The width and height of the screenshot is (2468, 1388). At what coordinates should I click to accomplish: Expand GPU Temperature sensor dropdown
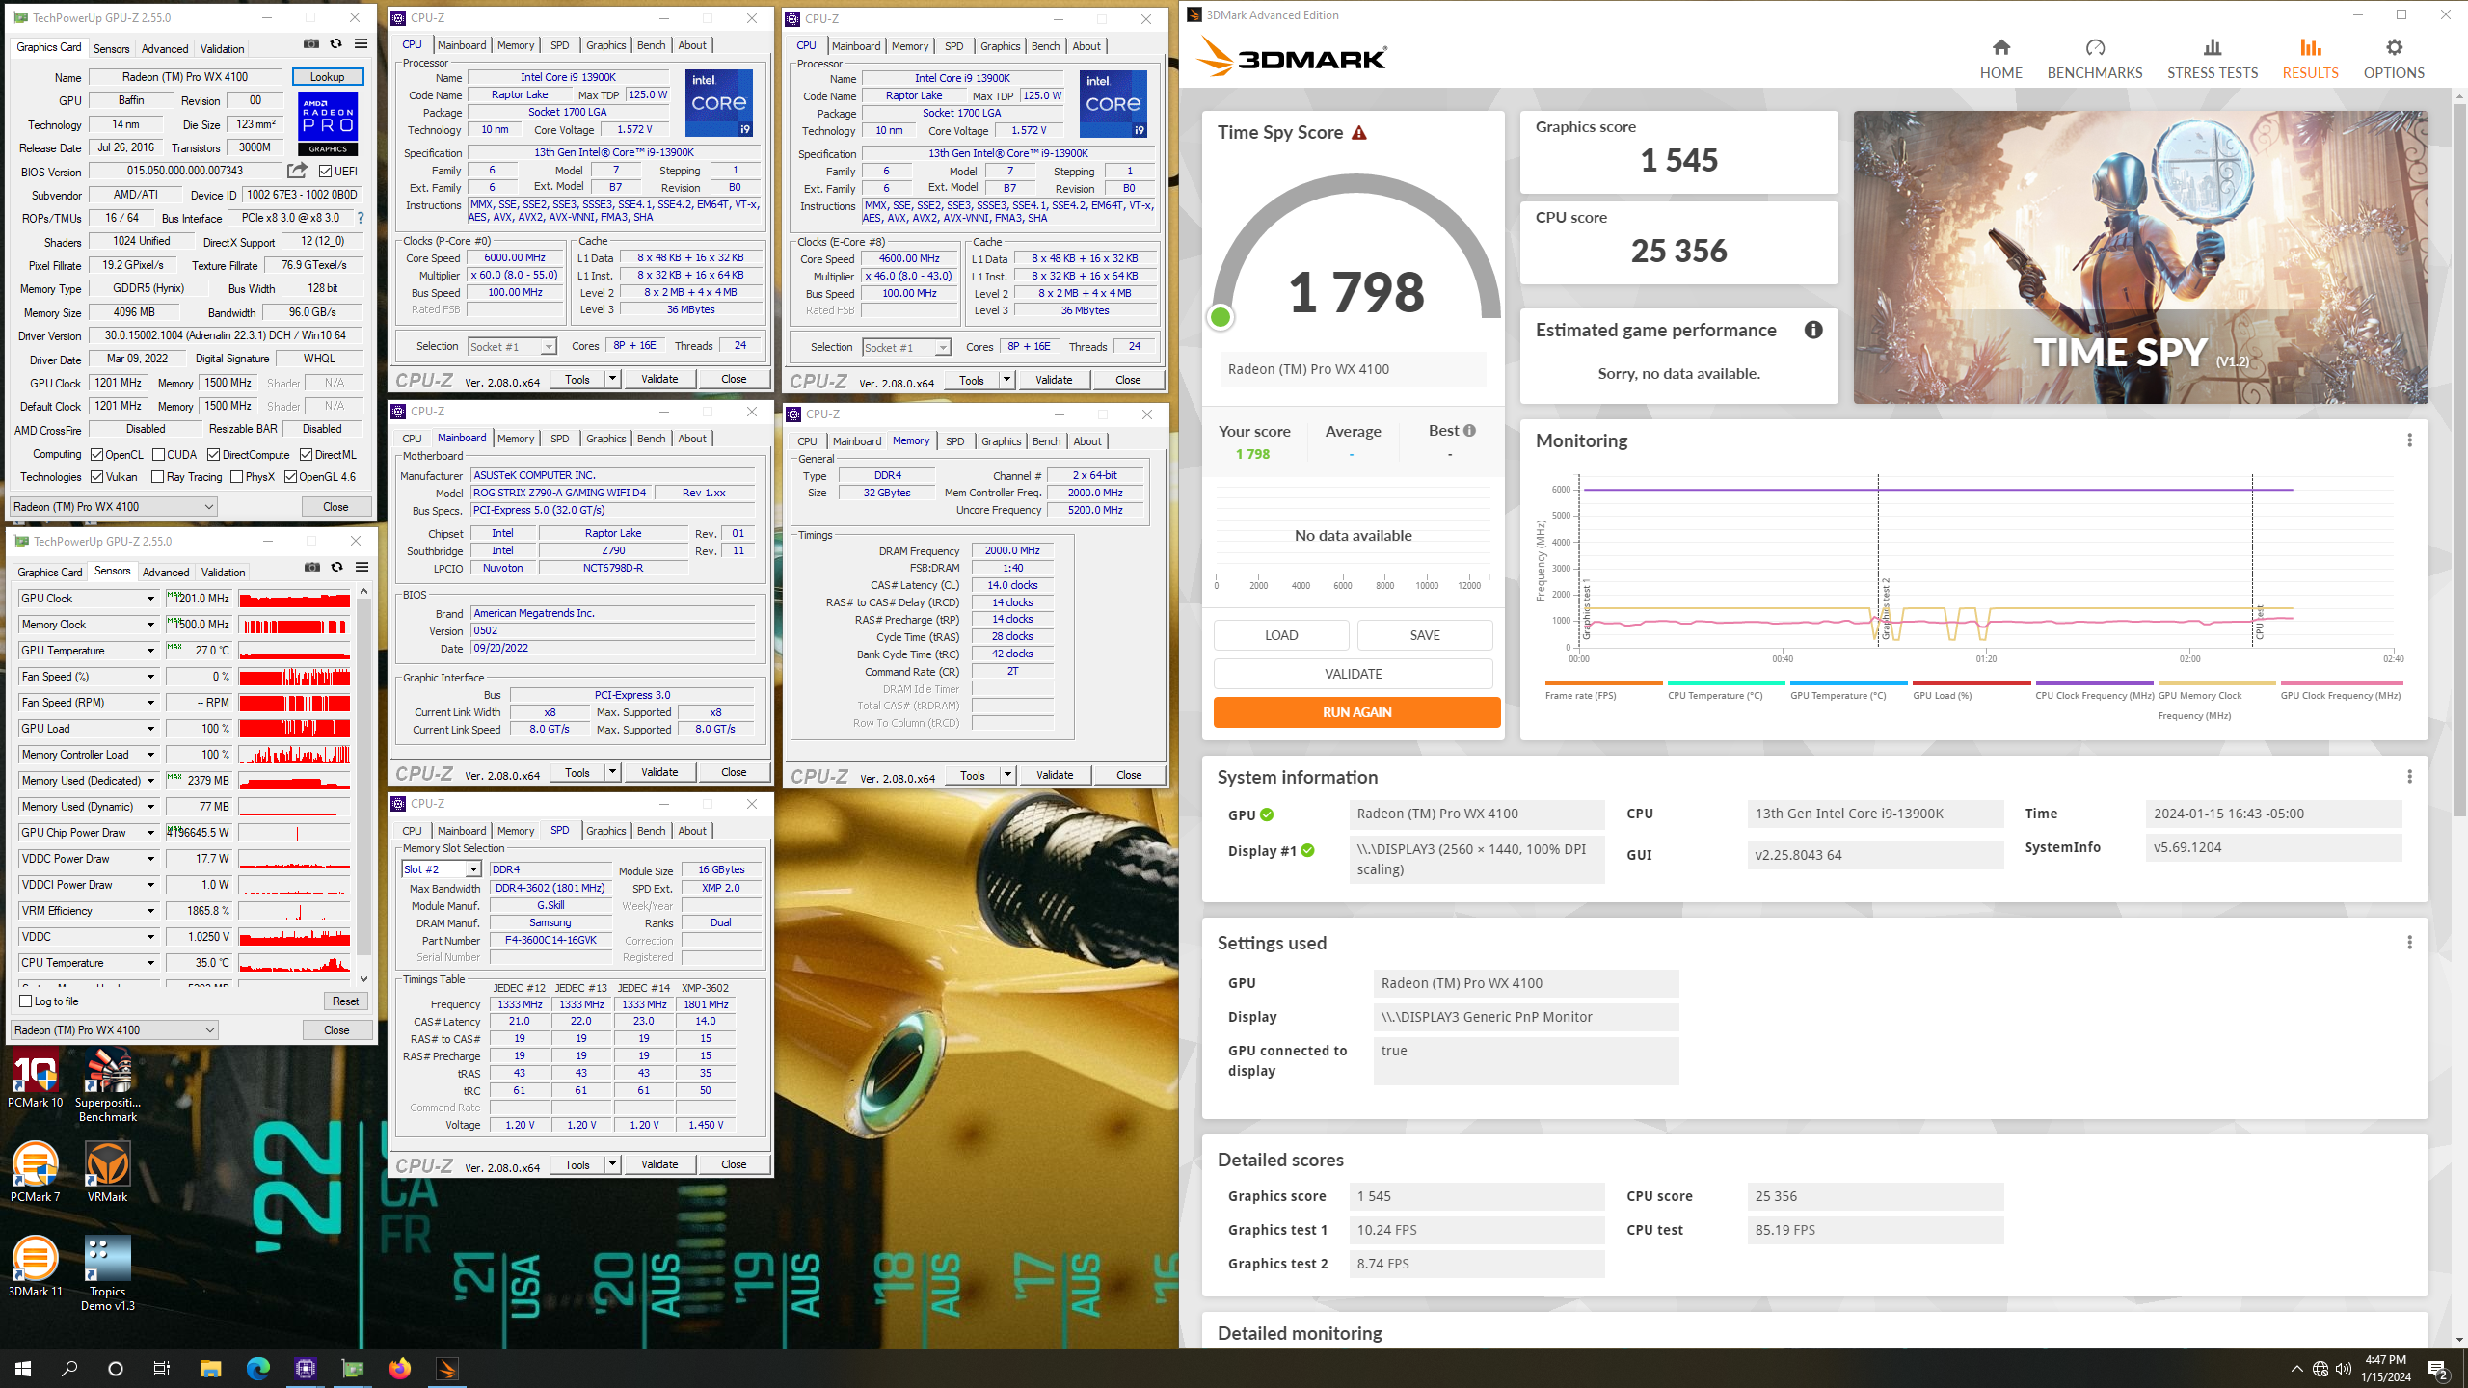click(x=150, y=651)
